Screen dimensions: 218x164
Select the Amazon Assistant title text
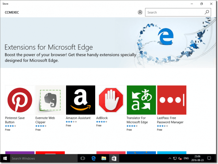(78, 118)
